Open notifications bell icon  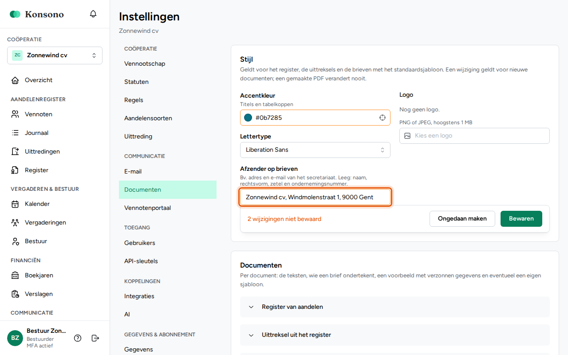(93, 14)
